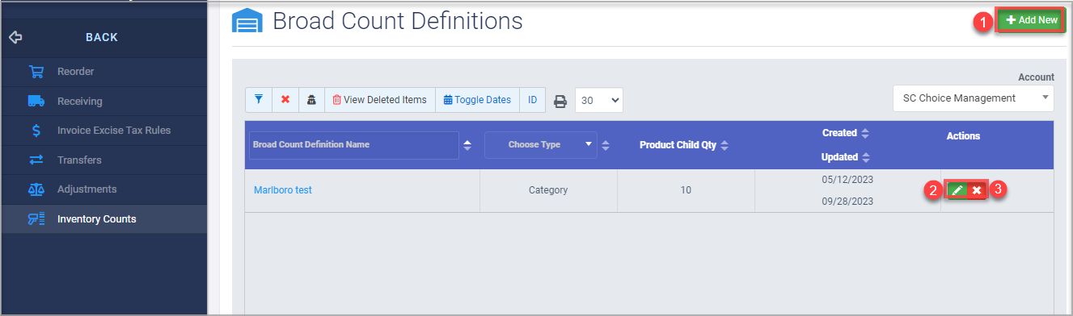The width and height of the screenshot is (1073, 316).
Task: Clear filters with the red X icon
Action: click(285, 100)
